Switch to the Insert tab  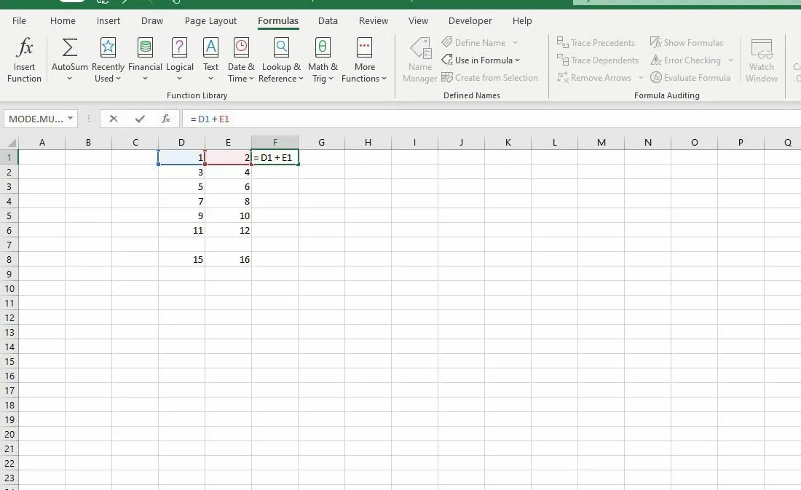(108, 21)
